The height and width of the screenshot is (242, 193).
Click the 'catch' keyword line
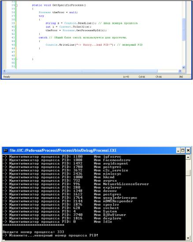[83, 37]
